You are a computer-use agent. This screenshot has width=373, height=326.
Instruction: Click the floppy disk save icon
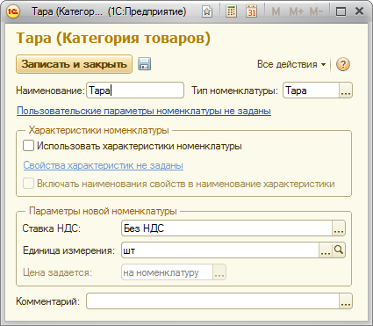tap(144, 64)
